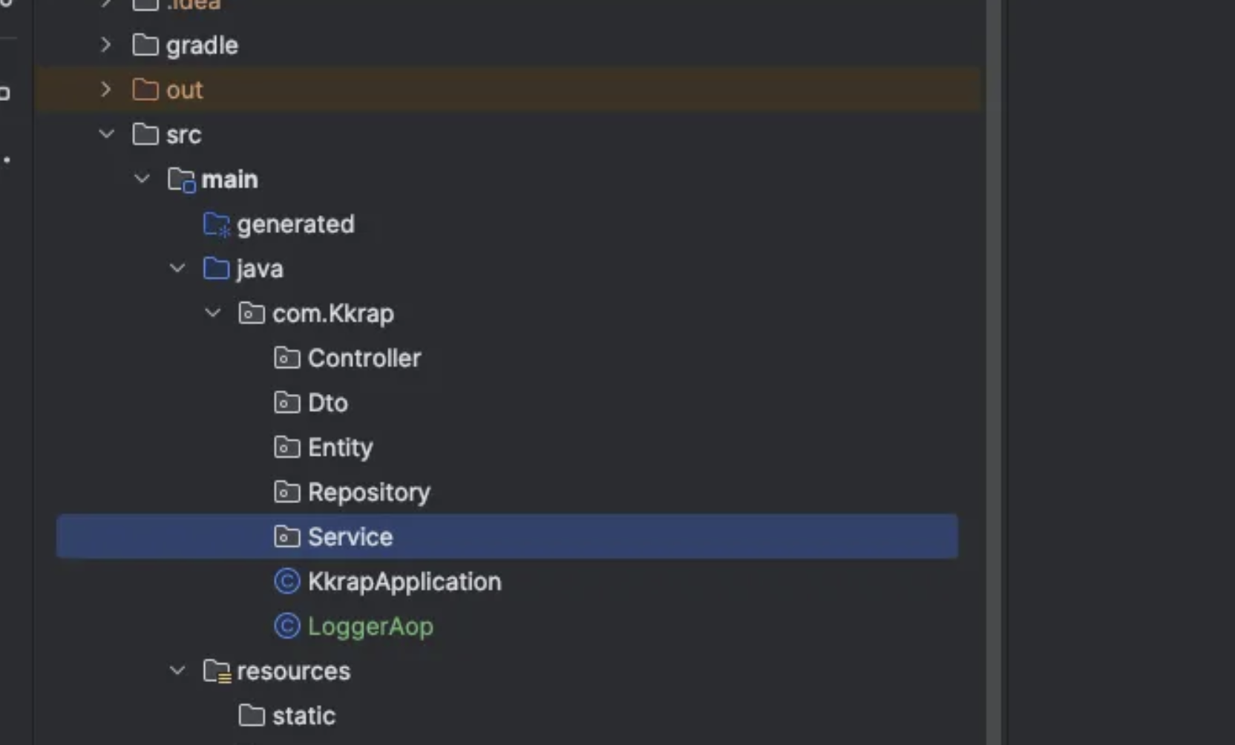Click the orange out folder icon

pyautogui.click(x=145, y=90)
